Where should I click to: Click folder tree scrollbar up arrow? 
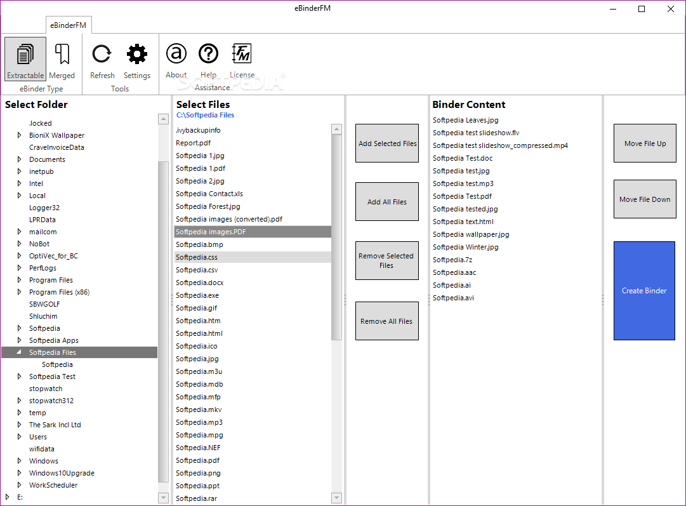point(163,119)
